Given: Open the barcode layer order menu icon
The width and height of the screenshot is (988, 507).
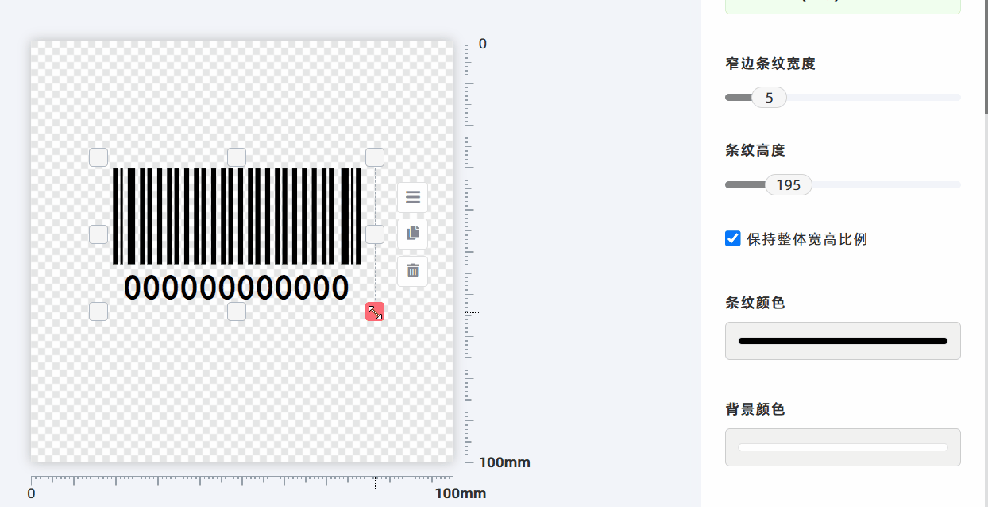Looking at the screenshot, I should pos(412,197).
